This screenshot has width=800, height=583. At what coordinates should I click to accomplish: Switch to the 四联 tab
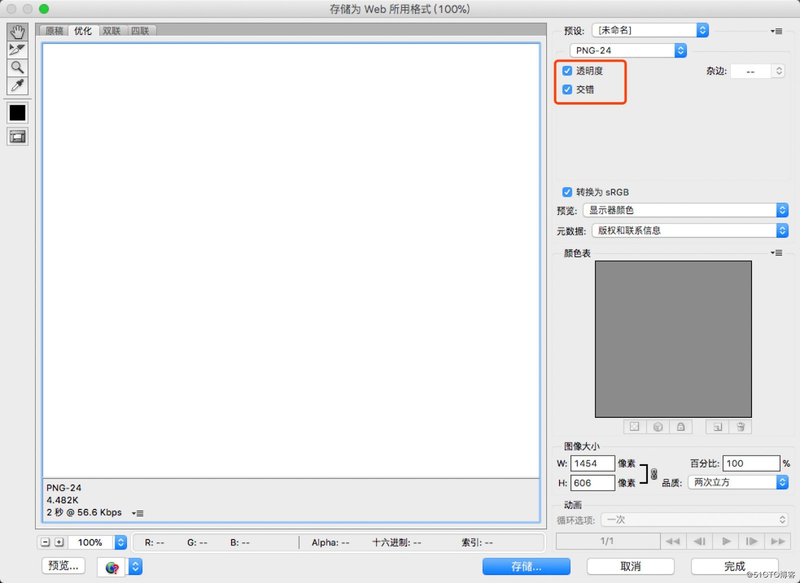[140, 31]
